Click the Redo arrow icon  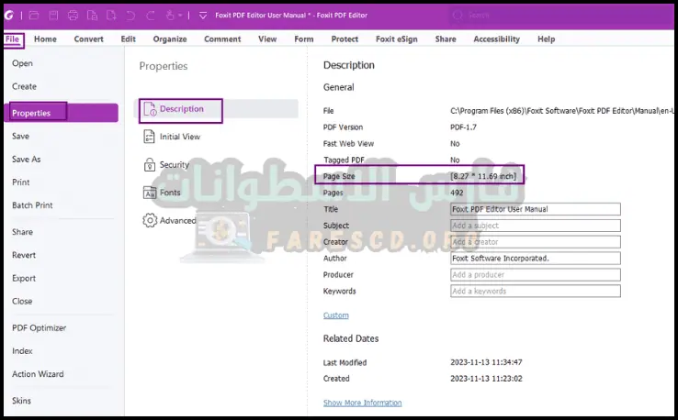(x=149, y=16)
